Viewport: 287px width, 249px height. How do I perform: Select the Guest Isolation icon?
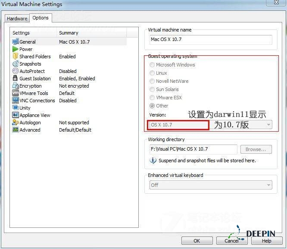click(16, 79)
